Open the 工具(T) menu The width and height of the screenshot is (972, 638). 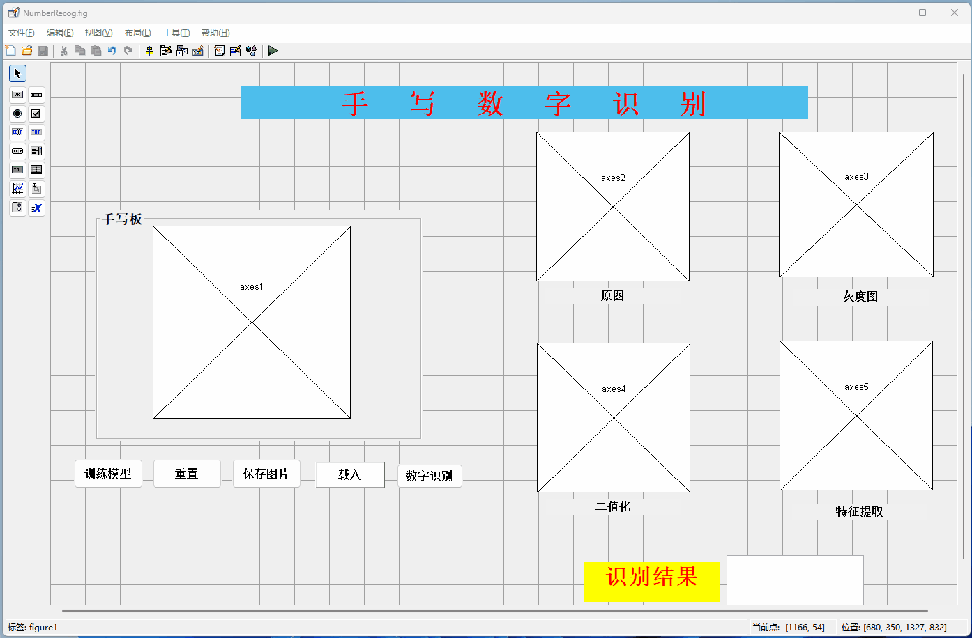[x=176, y=33]
